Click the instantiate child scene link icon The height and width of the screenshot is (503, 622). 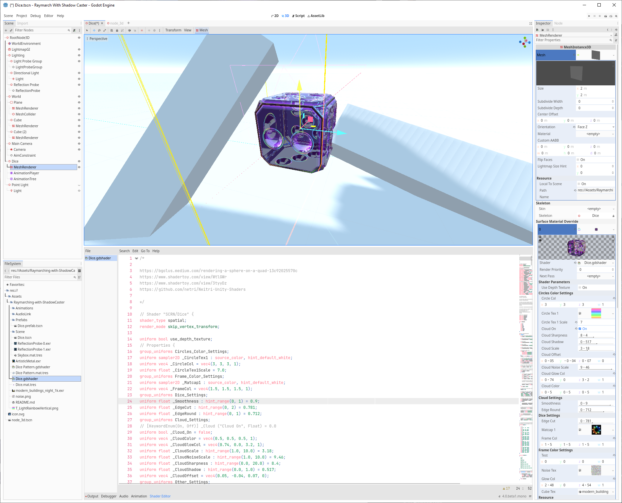pos(11,30)
